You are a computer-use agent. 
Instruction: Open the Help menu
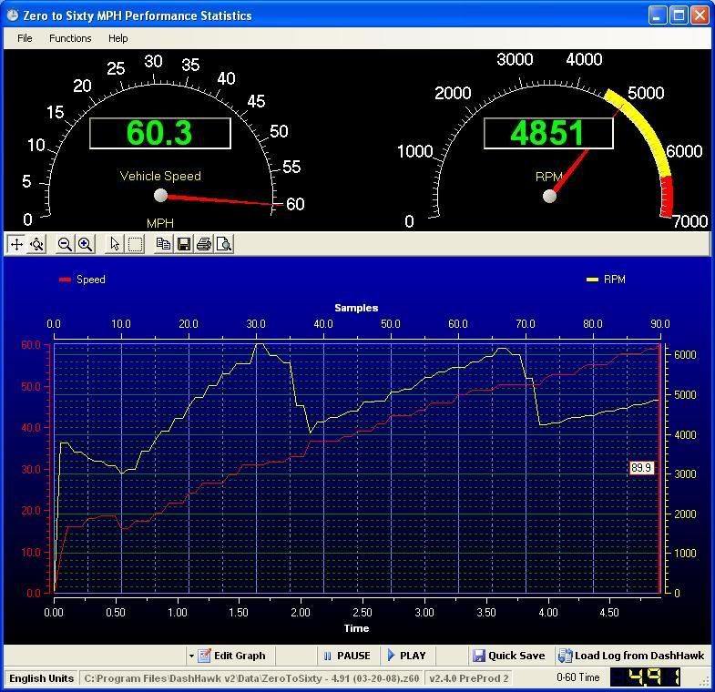point(118,38)
